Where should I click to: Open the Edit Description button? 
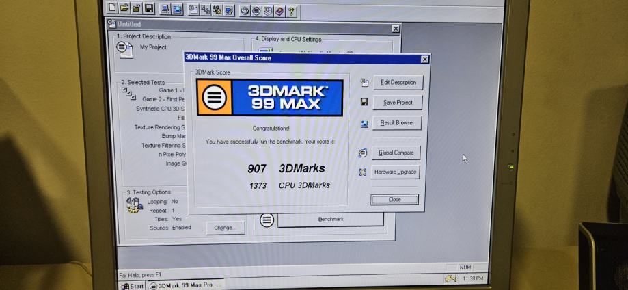(398, 83)
